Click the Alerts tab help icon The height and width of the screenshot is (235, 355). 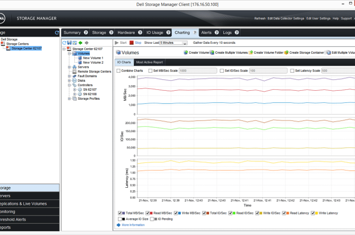pyautogui.click(x=217, y=32)
